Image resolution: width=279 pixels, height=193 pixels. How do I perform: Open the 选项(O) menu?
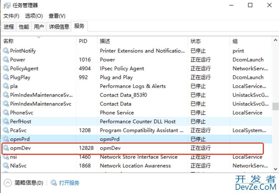pos(34,16)
